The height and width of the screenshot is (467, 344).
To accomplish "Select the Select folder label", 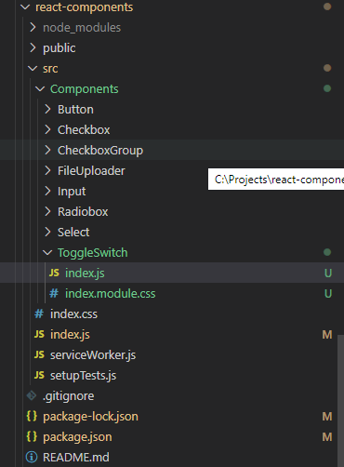I will click(x=73, y=233).
